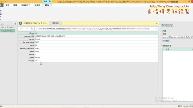The width and height of the screenshot is (193, 108).
Task: Click into the Json.Document formula bar
Action: (x=95, y=29)
